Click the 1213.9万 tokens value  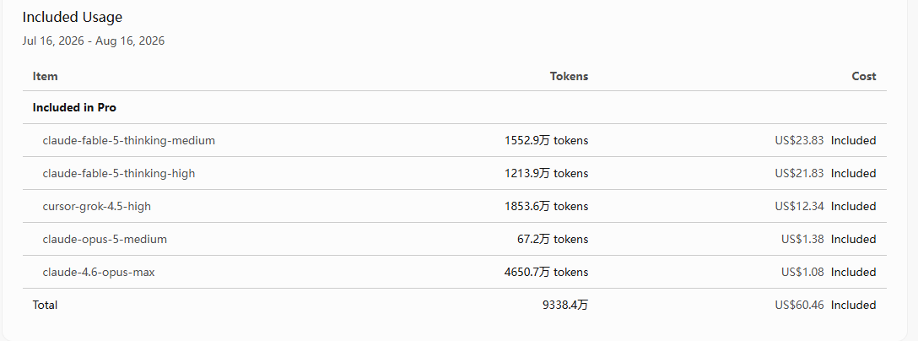tap(546, 173)
